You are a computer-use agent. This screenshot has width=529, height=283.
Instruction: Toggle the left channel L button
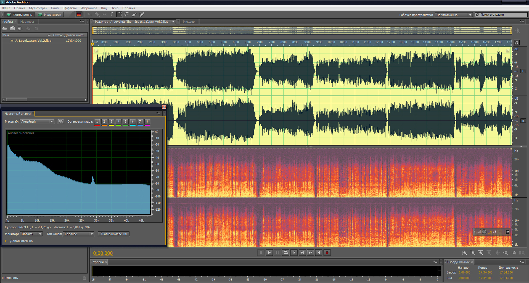pyautogui.click(x=523, y=72)
